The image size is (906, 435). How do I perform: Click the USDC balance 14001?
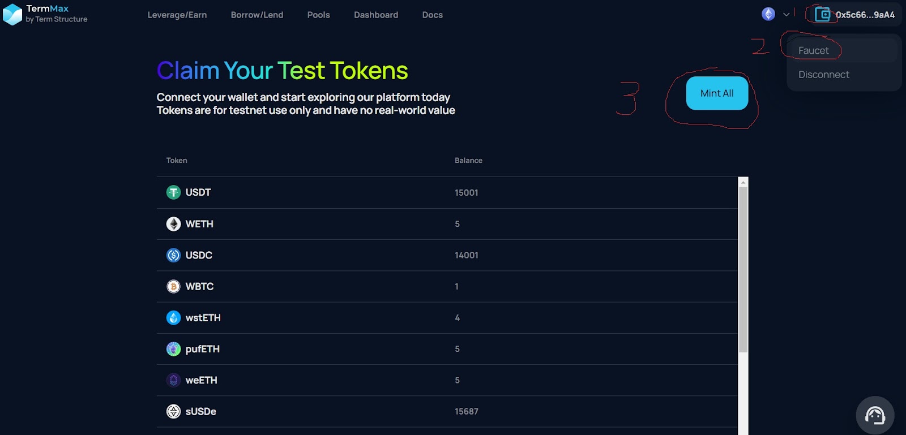(x=467, y=255)
